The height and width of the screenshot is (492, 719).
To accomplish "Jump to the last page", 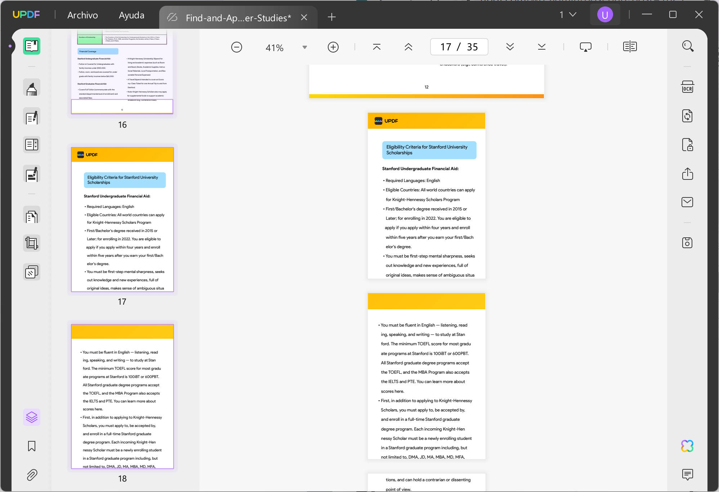I will (x=542, y=47).
